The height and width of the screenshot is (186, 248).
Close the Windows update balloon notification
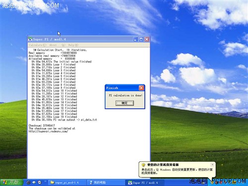(x=212, y=165)
